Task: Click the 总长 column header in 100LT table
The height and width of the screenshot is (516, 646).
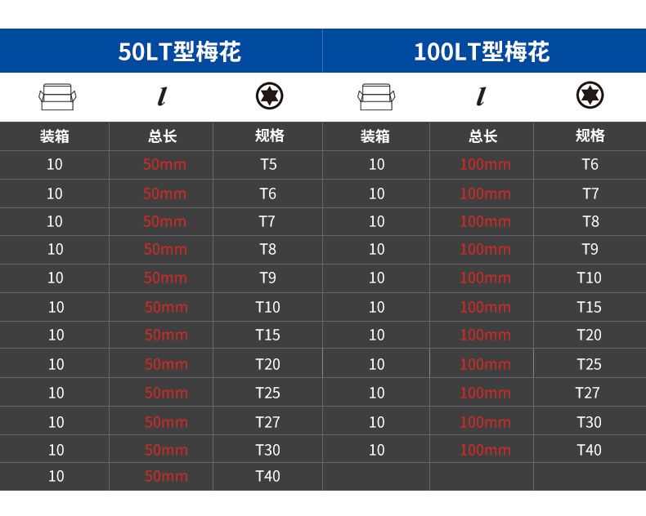Action: tap(482, 136)
